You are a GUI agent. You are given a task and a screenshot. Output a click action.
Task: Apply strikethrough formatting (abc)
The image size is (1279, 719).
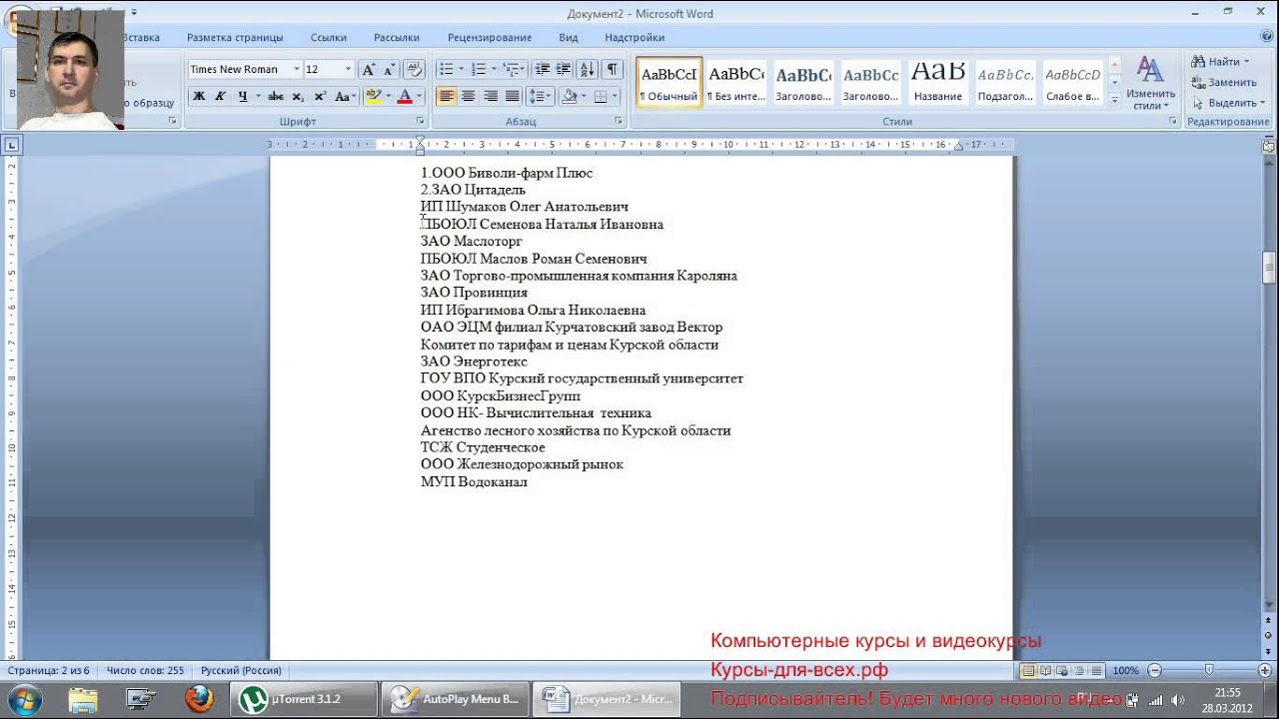[276, 96]
